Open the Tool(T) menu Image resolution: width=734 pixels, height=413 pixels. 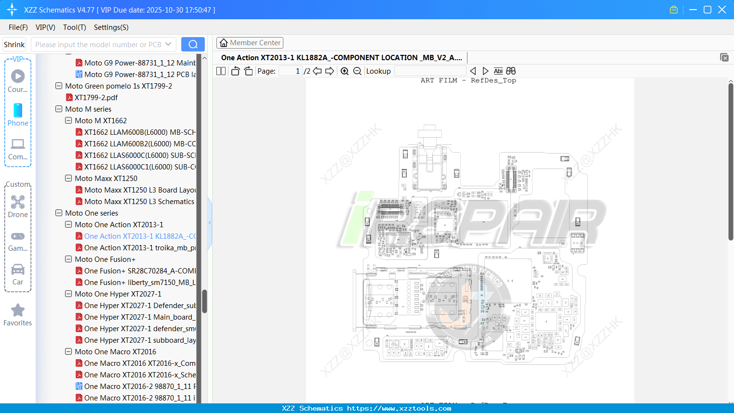[74, 27]
